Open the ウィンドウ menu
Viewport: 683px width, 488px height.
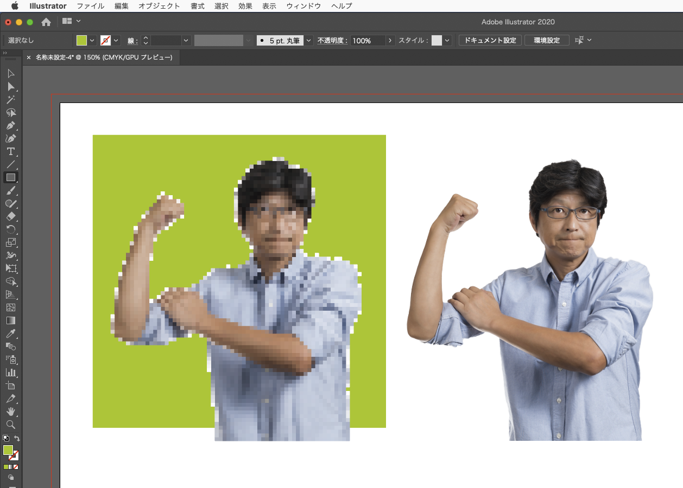(303, 6)
